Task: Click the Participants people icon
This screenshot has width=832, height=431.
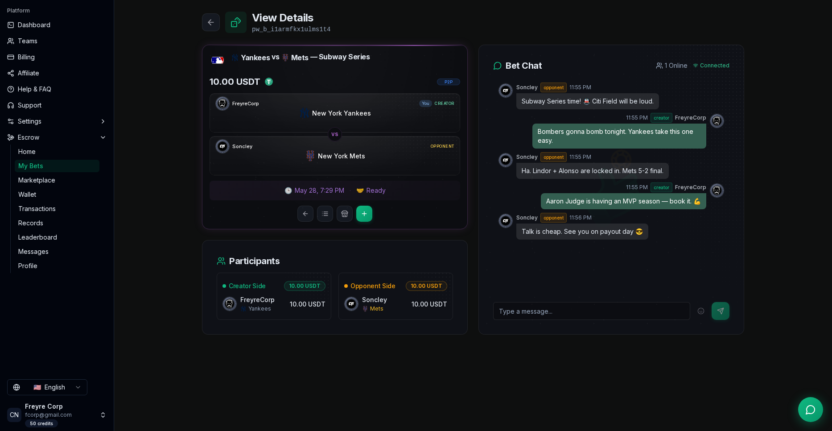Action: tap(221, 261)
